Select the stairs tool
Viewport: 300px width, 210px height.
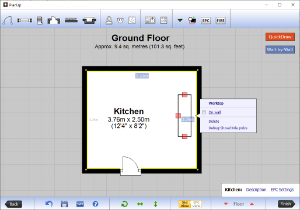point(40,20)
